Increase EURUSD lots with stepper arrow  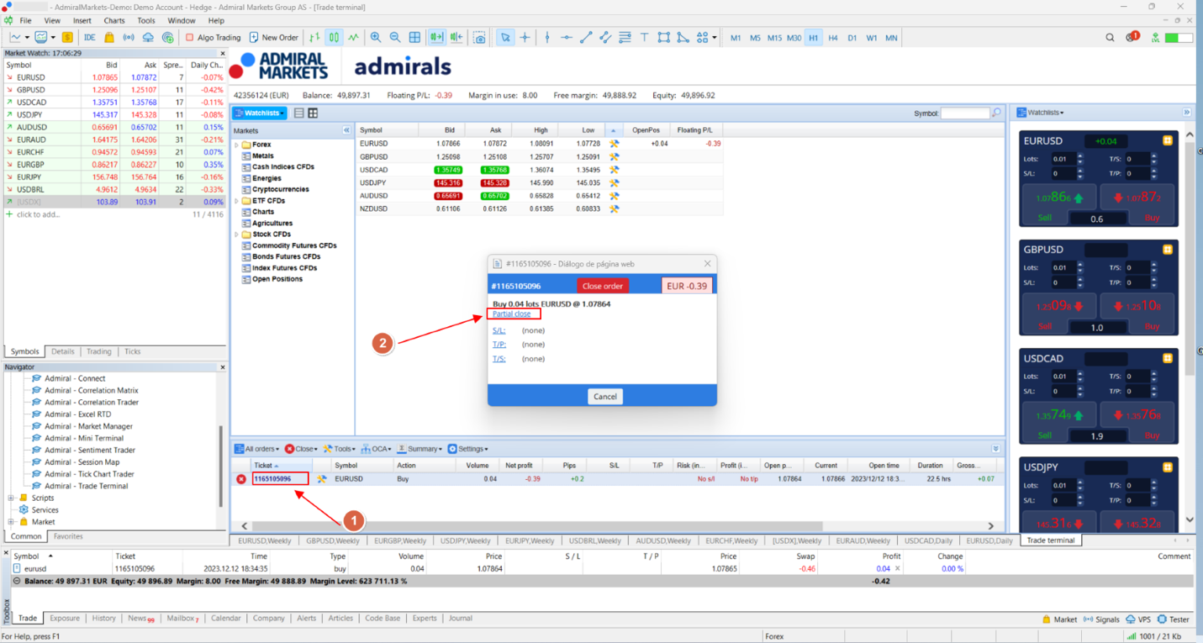point(1080,155)
